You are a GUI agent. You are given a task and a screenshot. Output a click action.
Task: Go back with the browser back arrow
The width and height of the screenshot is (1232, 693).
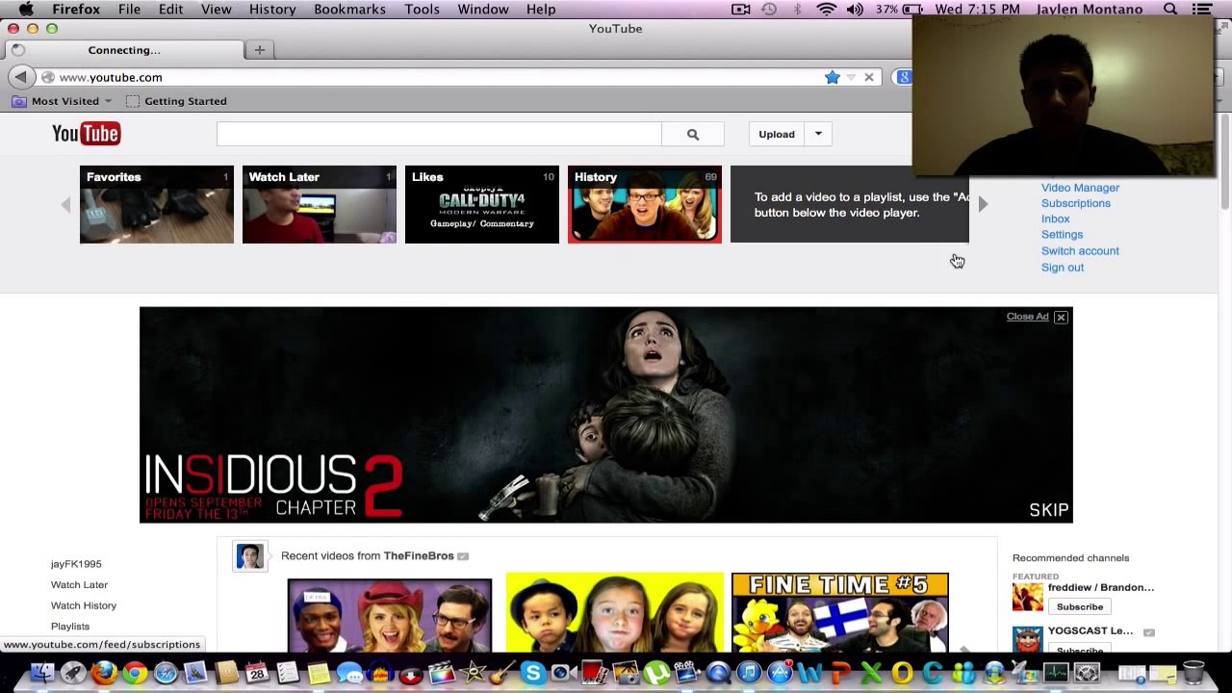(21, 77)
